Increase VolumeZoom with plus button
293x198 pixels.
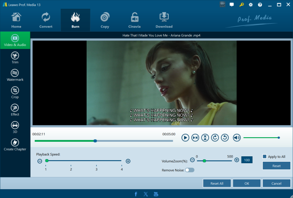[237, 160]
